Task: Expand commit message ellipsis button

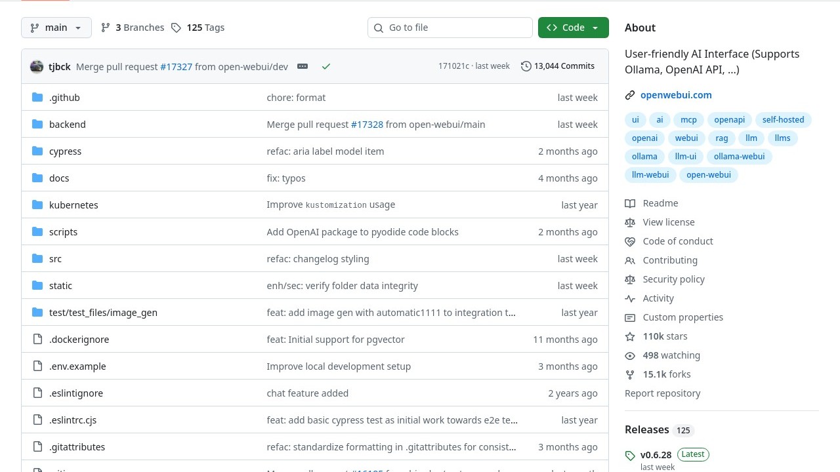Action: (302, 66)
